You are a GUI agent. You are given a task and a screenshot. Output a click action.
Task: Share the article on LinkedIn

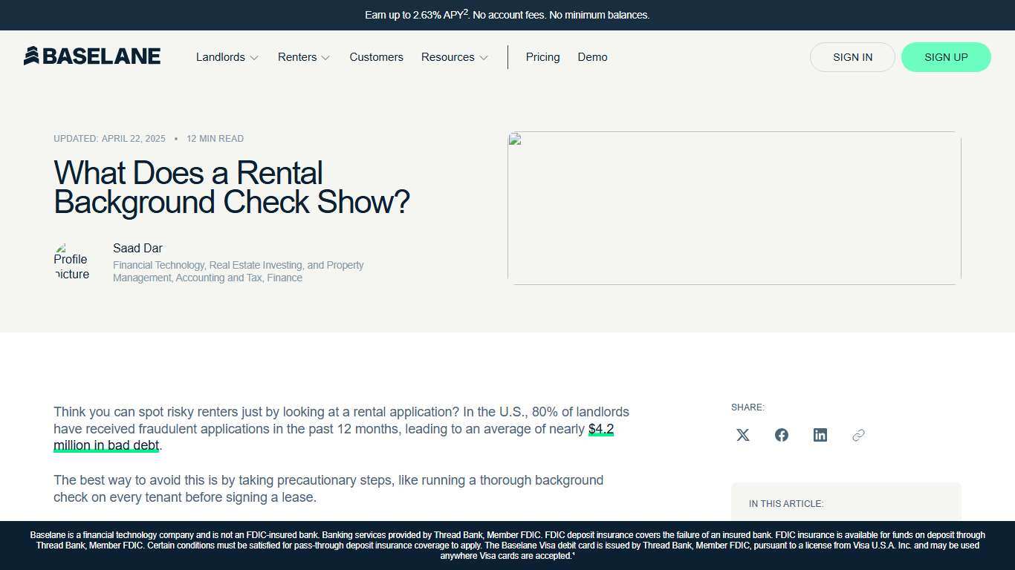click(820, 435)
